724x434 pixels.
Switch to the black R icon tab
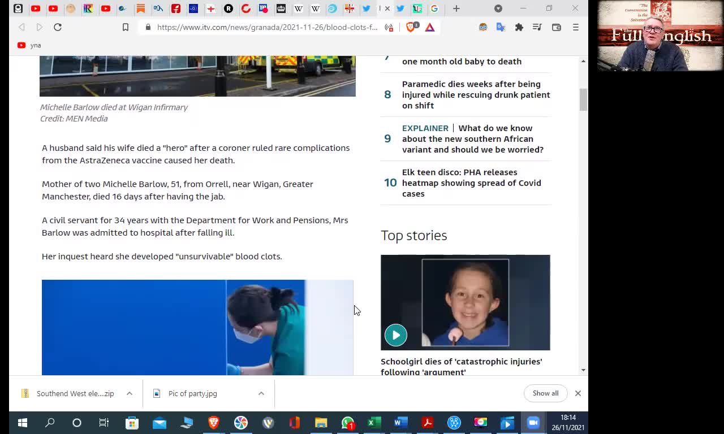point(229,8)
